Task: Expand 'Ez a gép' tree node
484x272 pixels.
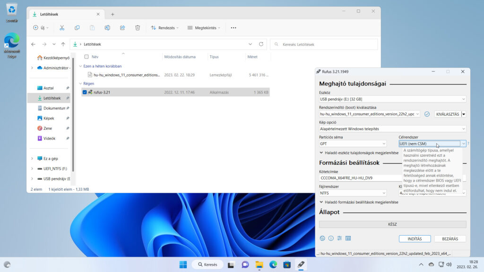Action: (32, 159)
